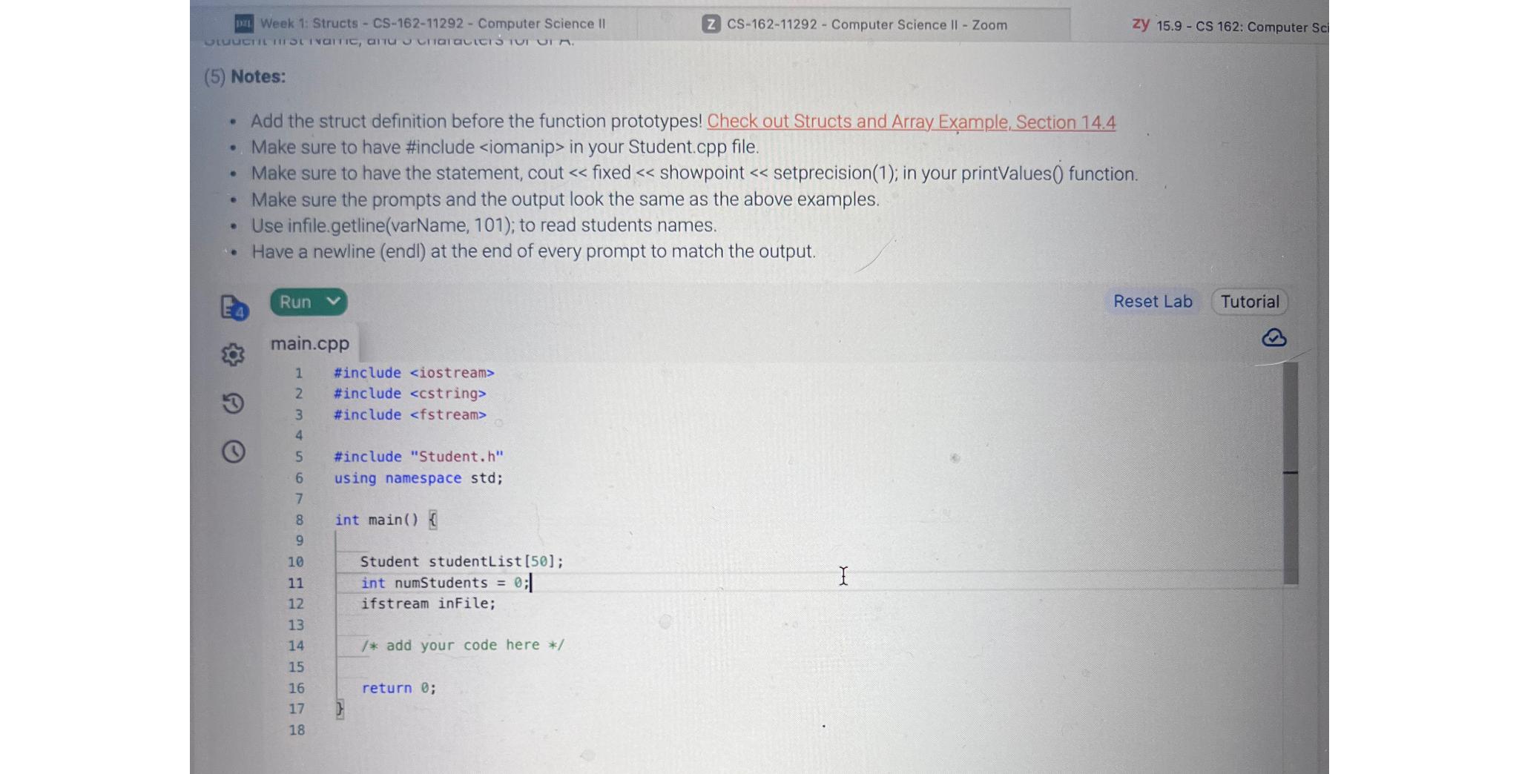The image size is (1519, 774).
Task: Run the main.cpp program
Action: 295,302
